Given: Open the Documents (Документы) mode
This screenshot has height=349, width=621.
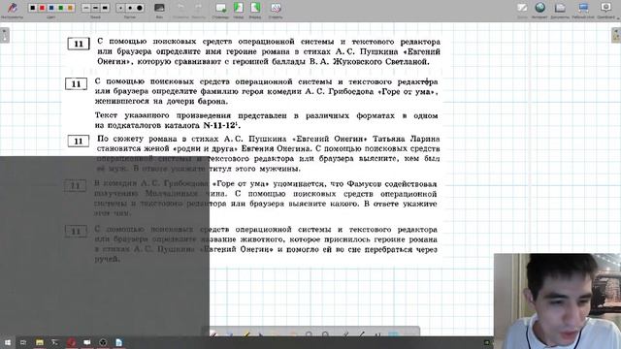Looking at the screenshot, I should (560, 9).
